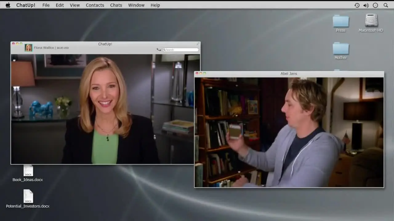
Task: Select the Macintosh HD drive icon
Action: pyautogui.click(x=371, y=21)
